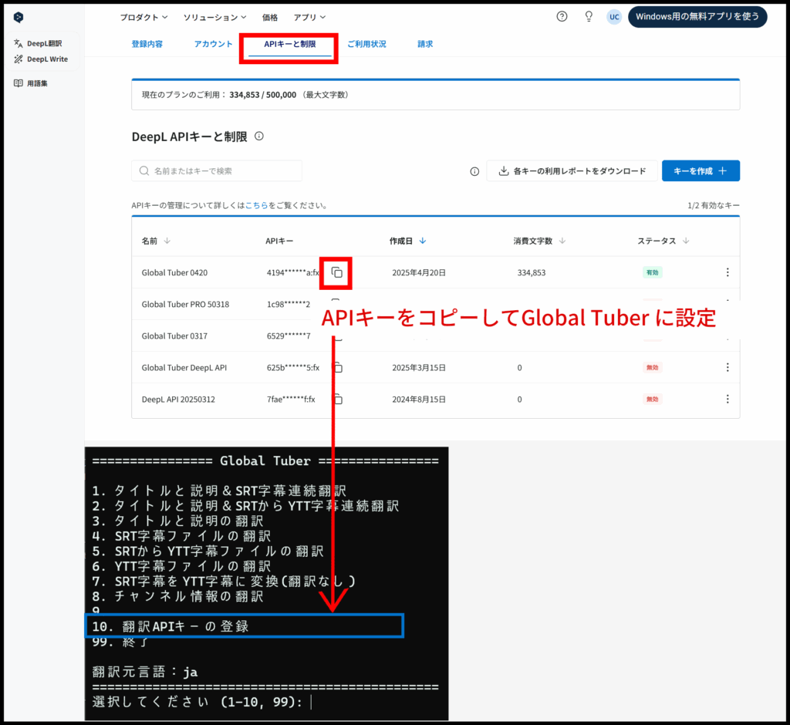The width and height of the screenshot is (790, 725).
Task: Click the key text 4194******a:fx
Action: [292, 272]
